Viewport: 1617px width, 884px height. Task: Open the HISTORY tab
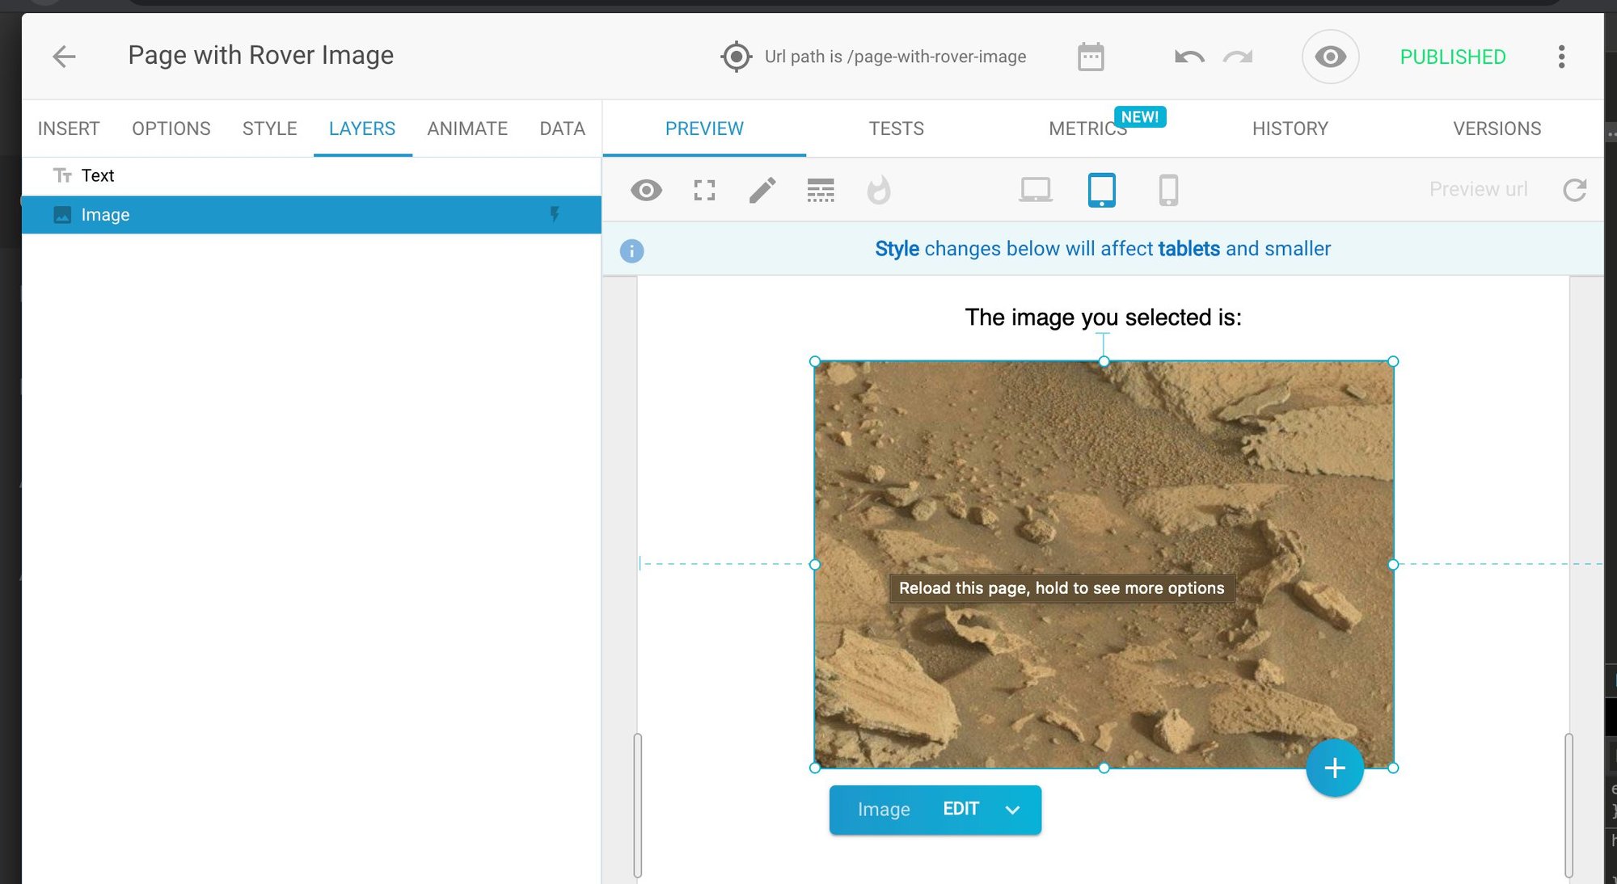pos(1290,128)
